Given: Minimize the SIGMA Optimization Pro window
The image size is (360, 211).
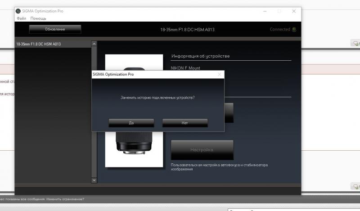Looking at the screenshot, I should coord(265,11).
